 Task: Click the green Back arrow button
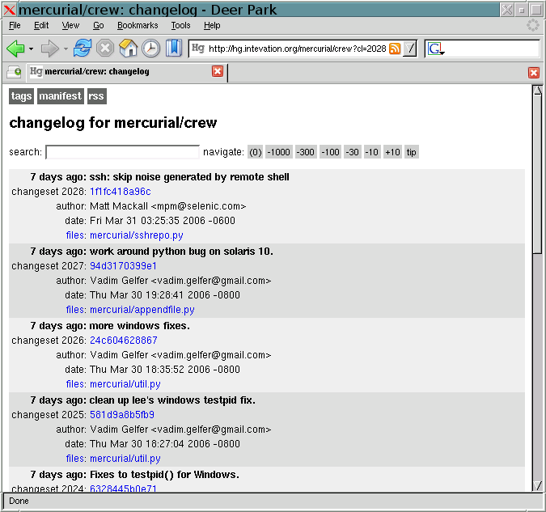click(x=15, y=49)
